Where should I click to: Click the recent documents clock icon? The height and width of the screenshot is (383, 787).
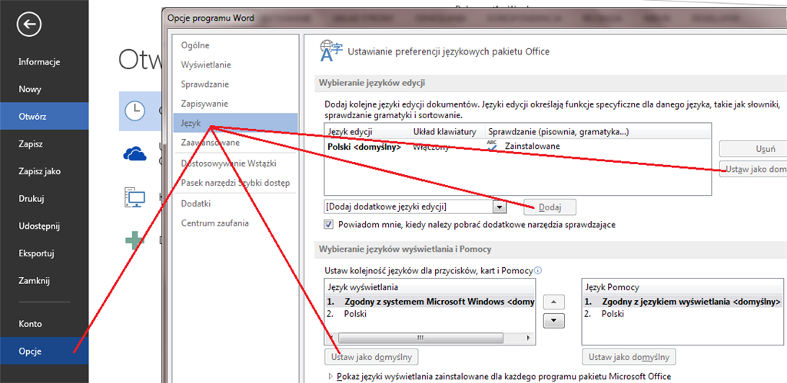click(134, 111)
